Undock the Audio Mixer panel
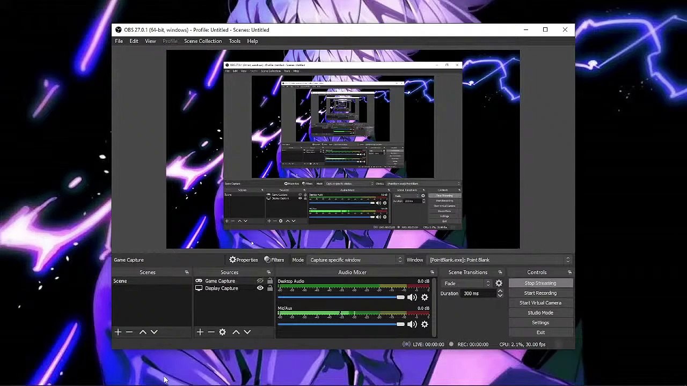Viewport: 687px width, 386px height. click(432, 272)
